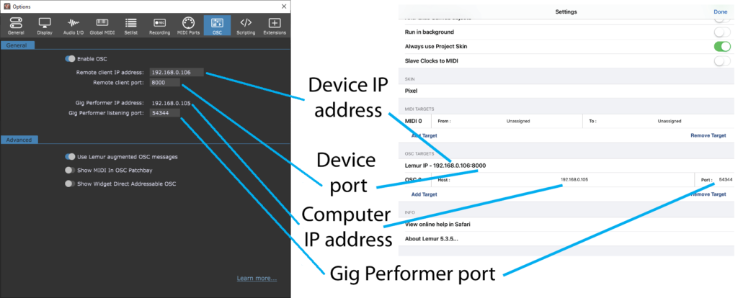Open the Global MIDI options tab
Image resolution: width=738 pixels, height=298 pixels.
point(102,27)
